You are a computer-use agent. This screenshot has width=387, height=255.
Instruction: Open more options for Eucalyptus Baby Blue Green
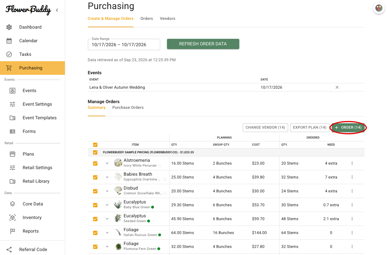352,205
